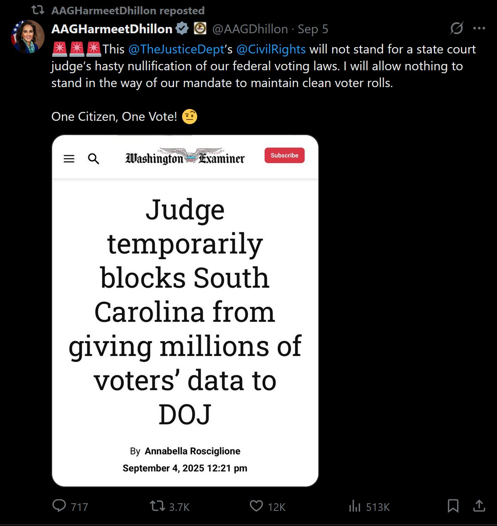Click the blue verified checkmark badge
Image resolution: width=497 pixels, height=526 pixels.
tap(182, 29)
